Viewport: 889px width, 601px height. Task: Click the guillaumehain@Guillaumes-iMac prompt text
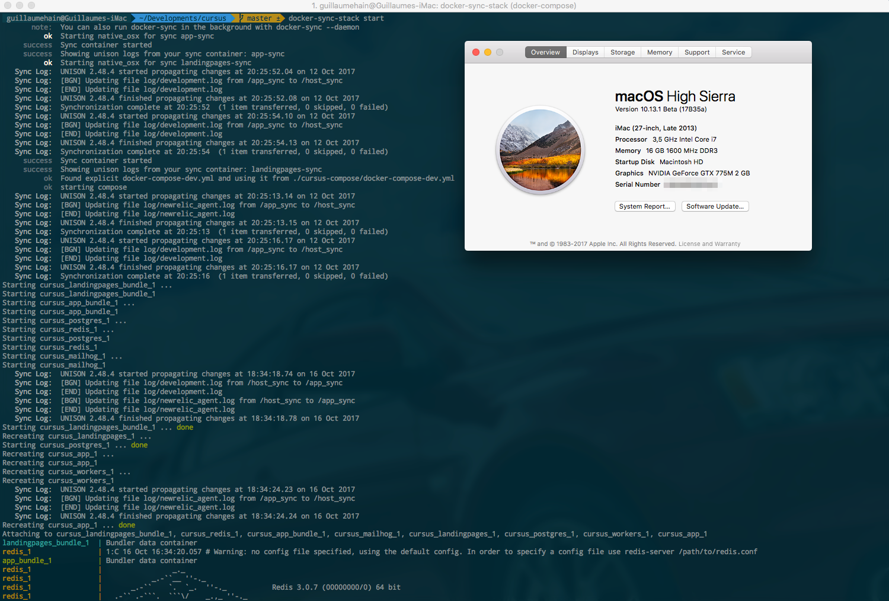pos(66,18)
